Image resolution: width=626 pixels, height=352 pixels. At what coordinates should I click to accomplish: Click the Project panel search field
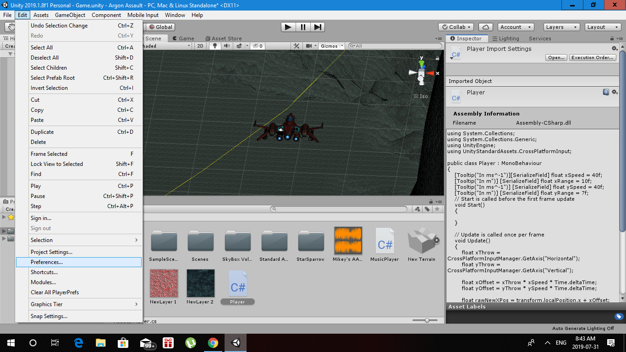pos(339,209)
